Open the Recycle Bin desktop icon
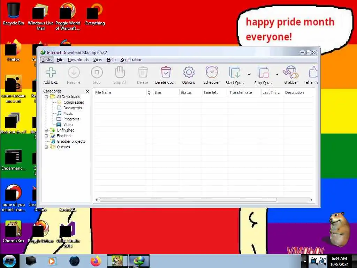 point(14,13)
